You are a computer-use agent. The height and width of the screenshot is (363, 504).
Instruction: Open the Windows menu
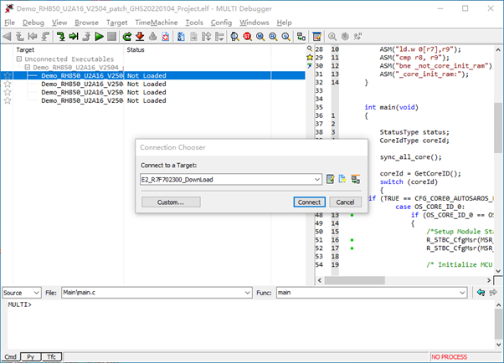(x=254, y=23)
